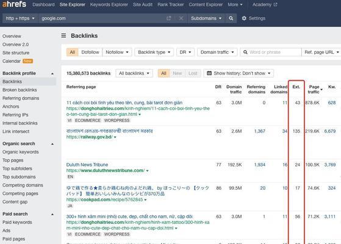The image size is (341, 244).
Task: Open the http + https protocol dropdown
Action: coord(20,18)
